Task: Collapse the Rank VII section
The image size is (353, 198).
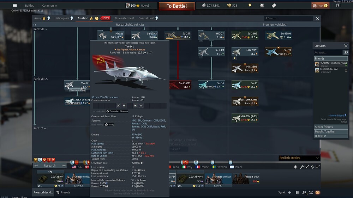Action: [40, 29]
